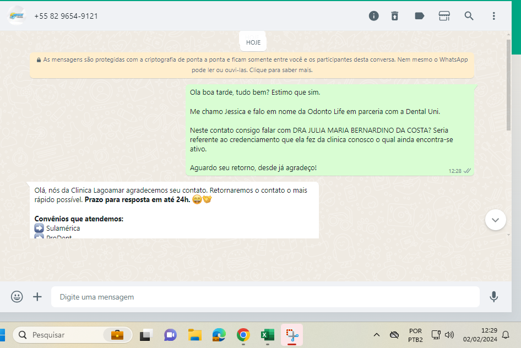This screenshot has height=348, width=521.
Task: Open the label tag icon
Action: (x=419, y=16)
